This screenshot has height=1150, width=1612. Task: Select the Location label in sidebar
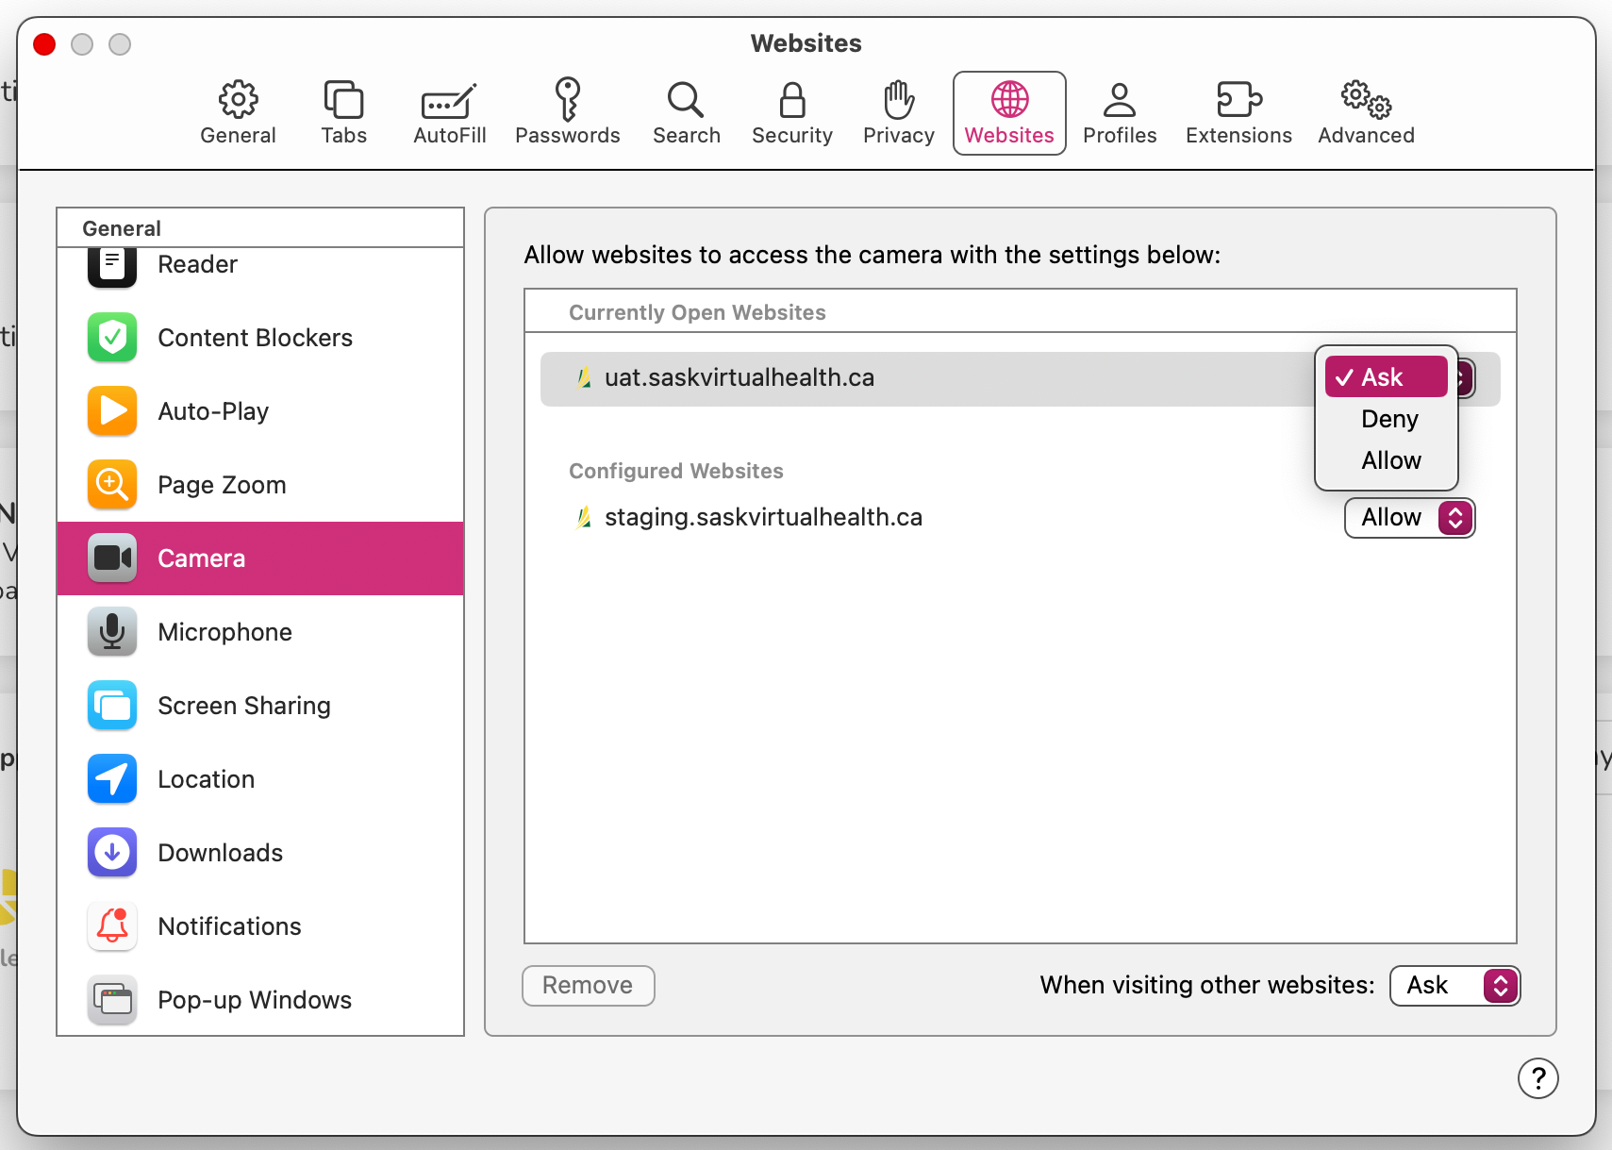[x=207, y=779]
